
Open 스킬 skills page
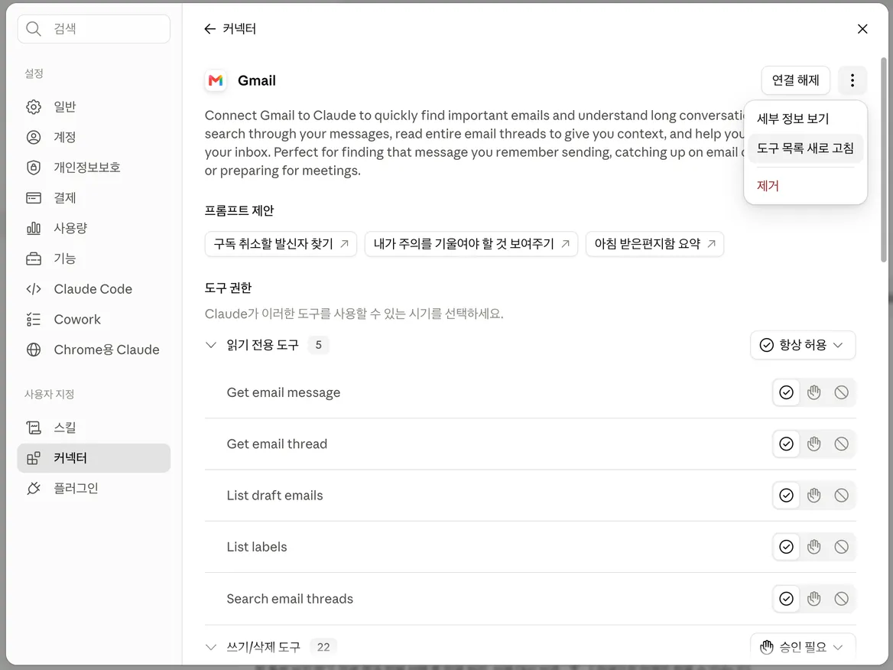pyautogui.click(x=94, y=428)
